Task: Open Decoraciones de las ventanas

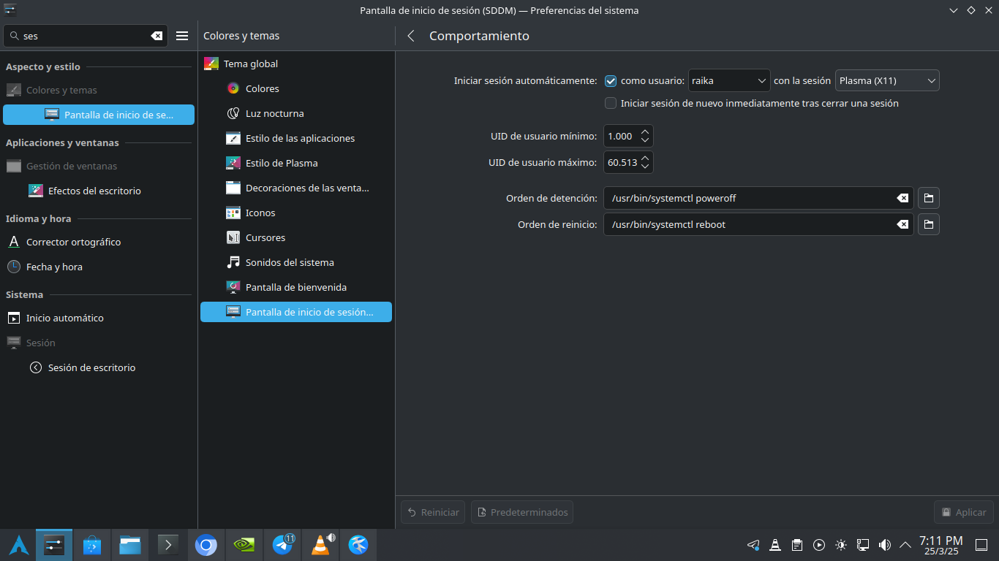Action: (x=296, y=188)
